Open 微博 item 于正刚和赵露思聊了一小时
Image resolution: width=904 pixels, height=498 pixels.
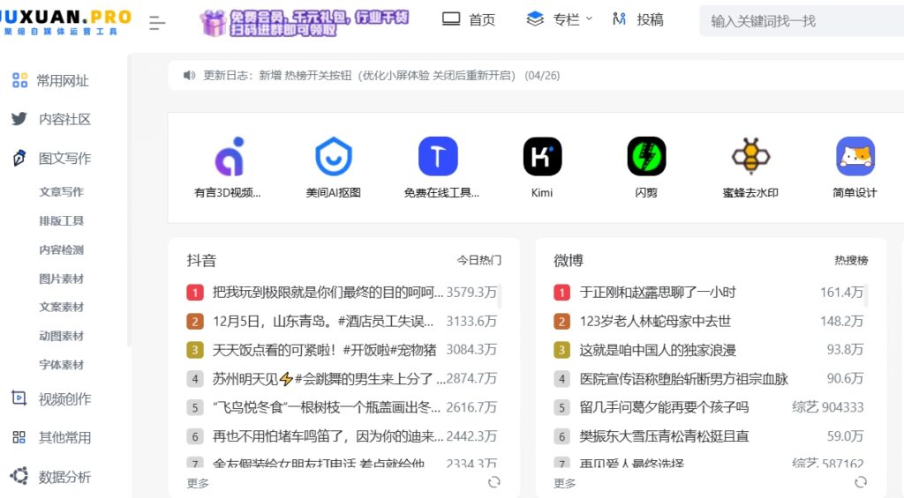point(658,292)
